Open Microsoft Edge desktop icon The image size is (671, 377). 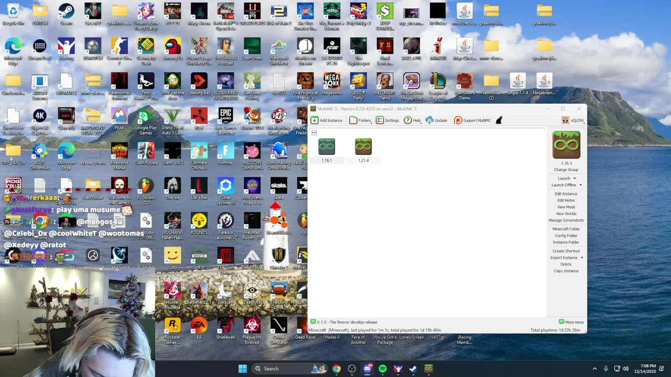pos(13,51)
